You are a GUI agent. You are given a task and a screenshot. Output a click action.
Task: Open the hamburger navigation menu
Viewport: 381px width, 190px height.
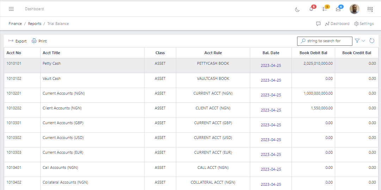pyautogui.click(x=11, y=9)
